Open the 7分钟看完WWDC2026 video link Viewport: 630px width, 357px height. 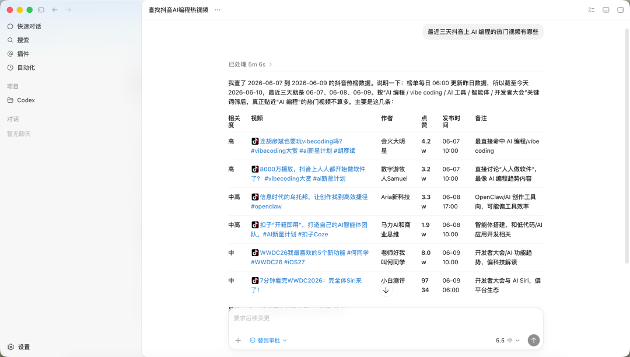coord(306,285)
